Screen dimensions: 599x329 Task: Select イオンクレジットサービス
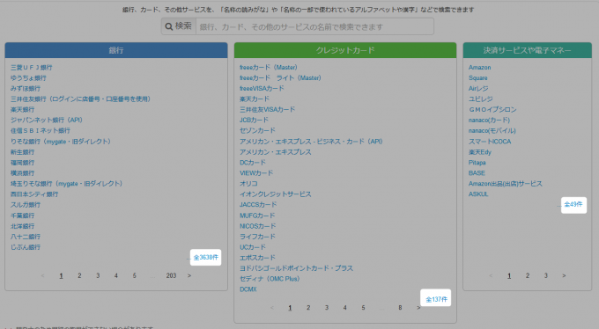[x=275, y=194]
